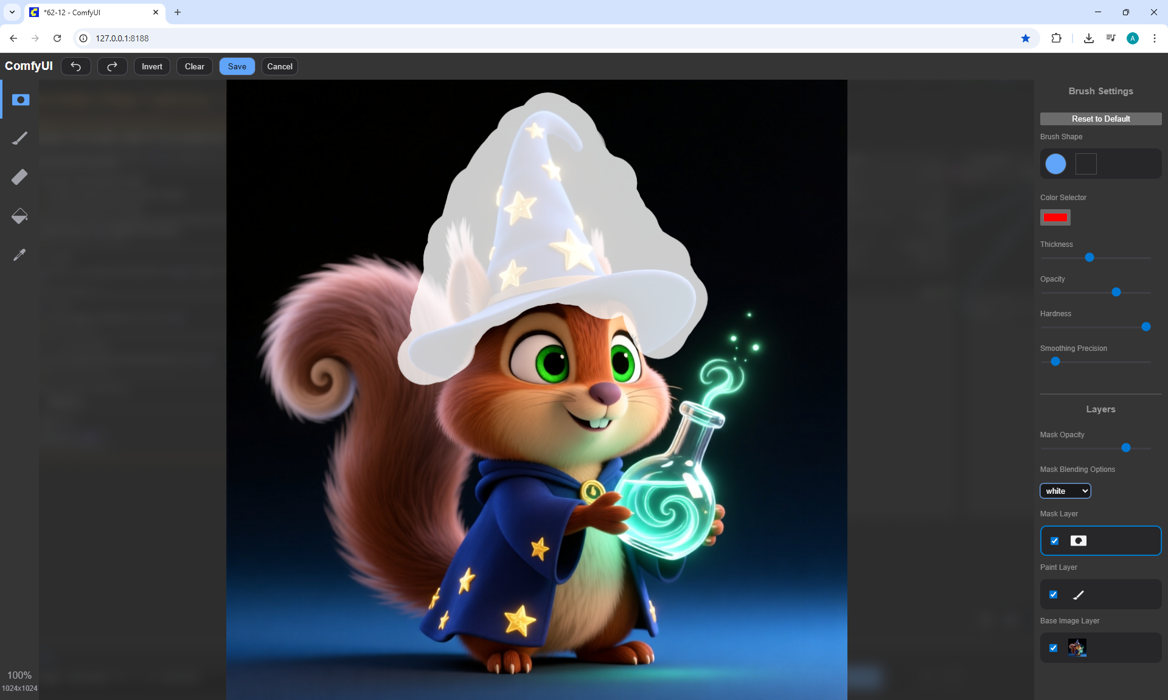Click Reset to Default button

[x=1100, y=119]
